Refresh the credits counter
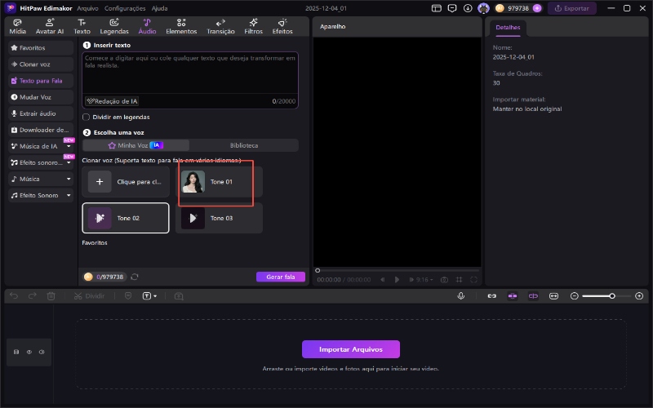Image resolution: width=653 pixels, height=408 pixels. click(x=135, y=277)
